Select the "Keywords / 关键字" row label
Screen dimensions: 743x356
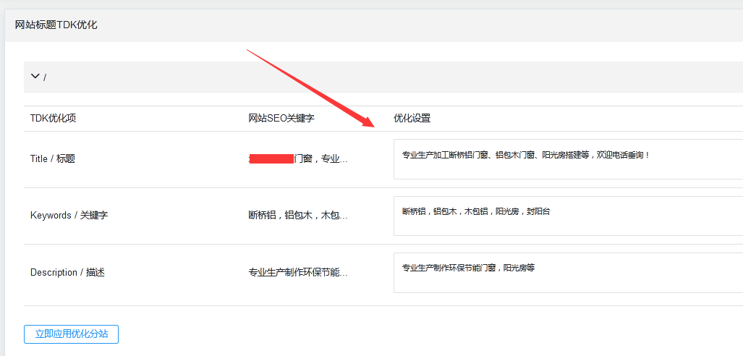pos(69,216)
